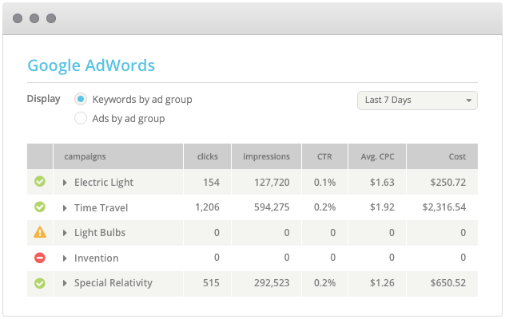505x319 pixels.
Task: Select Ads by ad group radio button
Action: tap(81, 118)
